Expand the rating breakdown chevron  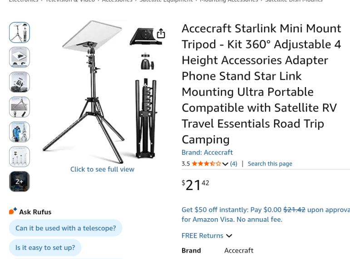coord(225,164)
